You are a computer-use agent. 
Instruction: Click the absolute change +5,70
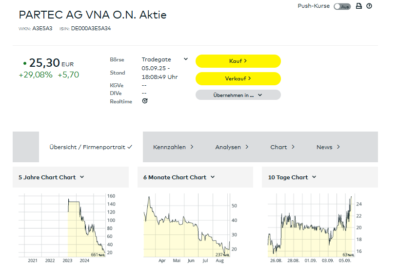point(68,75)
